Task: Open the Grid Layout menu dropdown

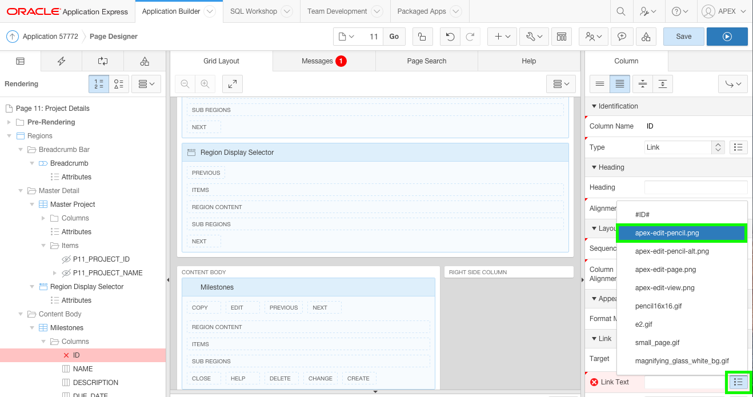Action: 561,84
